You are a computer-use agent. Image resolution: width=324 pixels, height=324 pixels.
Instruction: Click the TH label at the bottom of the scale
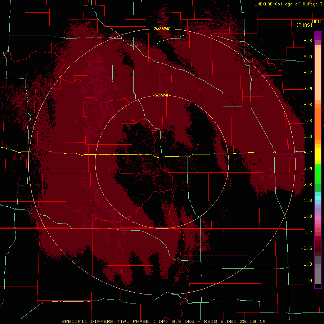(x=309, y=280)
